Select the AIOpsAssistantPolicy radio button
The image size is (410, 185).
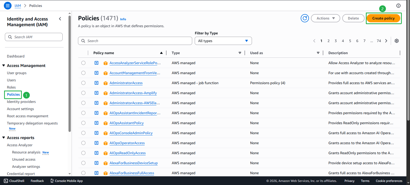(x=83, y=123)
